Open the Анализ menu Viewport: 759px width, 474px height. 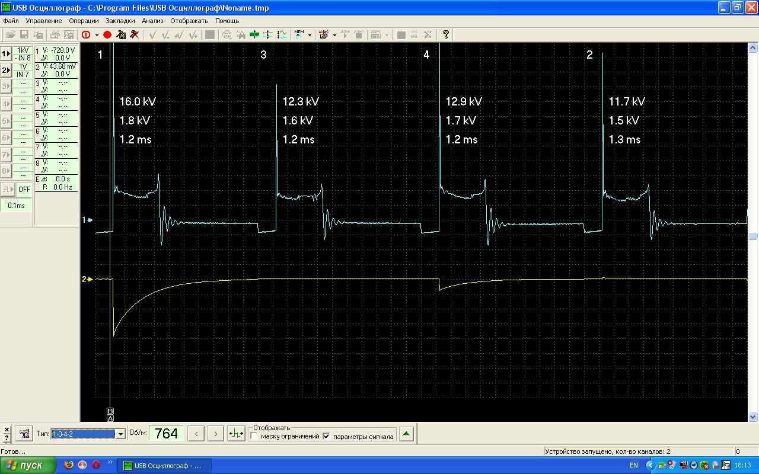(152, 21)
